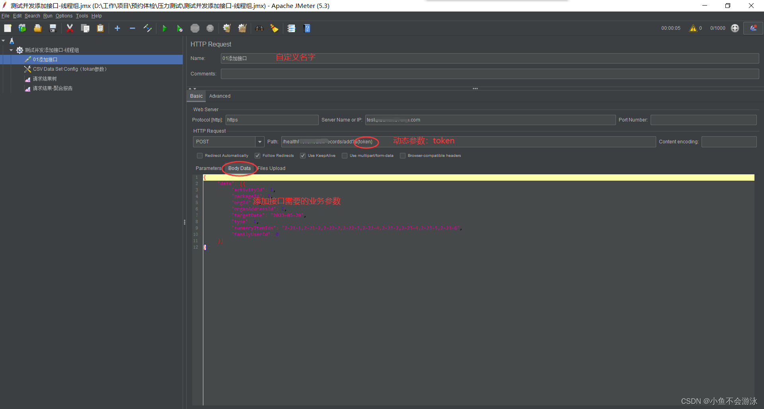The height and width of the screenshot is (409, 764).
Task: Click the Reset Search icon
Action: (274, 28)
